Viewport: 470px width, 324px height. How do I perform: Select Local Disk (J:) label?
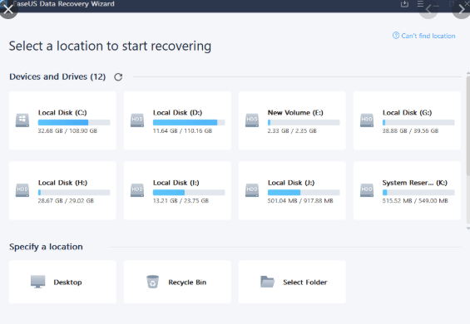pyautogui.click(x=291, y=183)
